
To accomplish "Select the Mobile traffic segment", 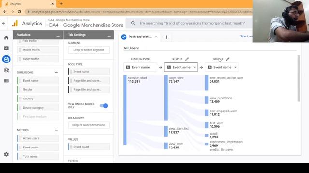I will 38,50.
